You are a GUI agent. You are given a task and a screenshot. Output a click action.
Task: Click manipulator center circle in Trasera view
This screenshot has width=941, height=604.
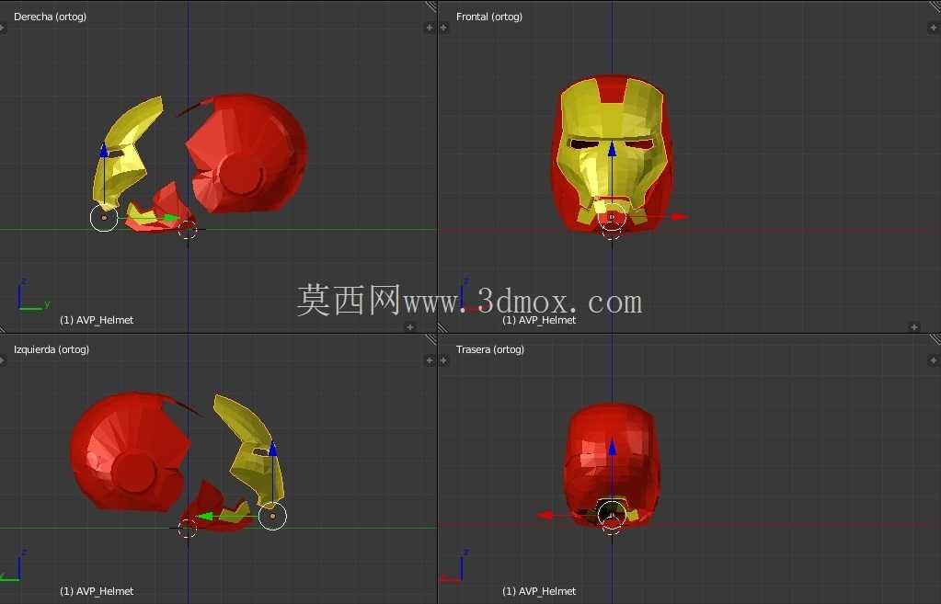tap(612, 515)
